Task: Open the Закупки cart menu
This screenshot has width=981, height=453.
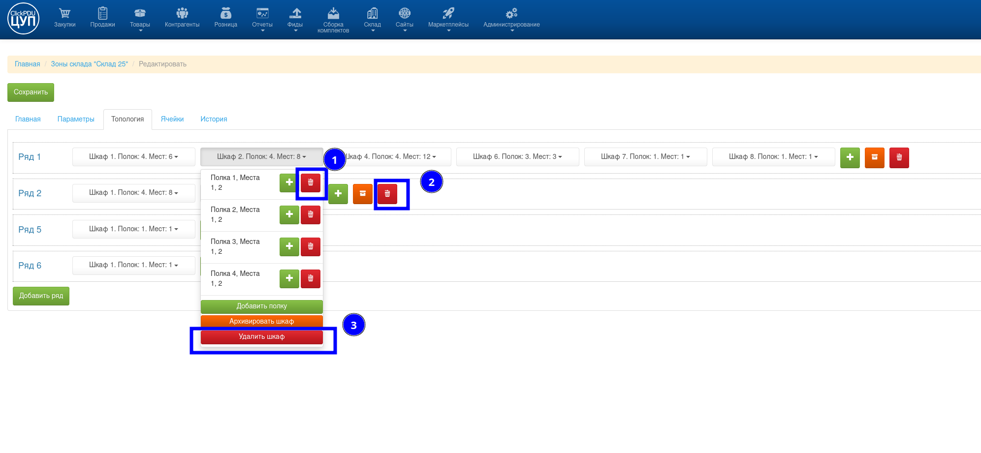Action: click(64, 18)
